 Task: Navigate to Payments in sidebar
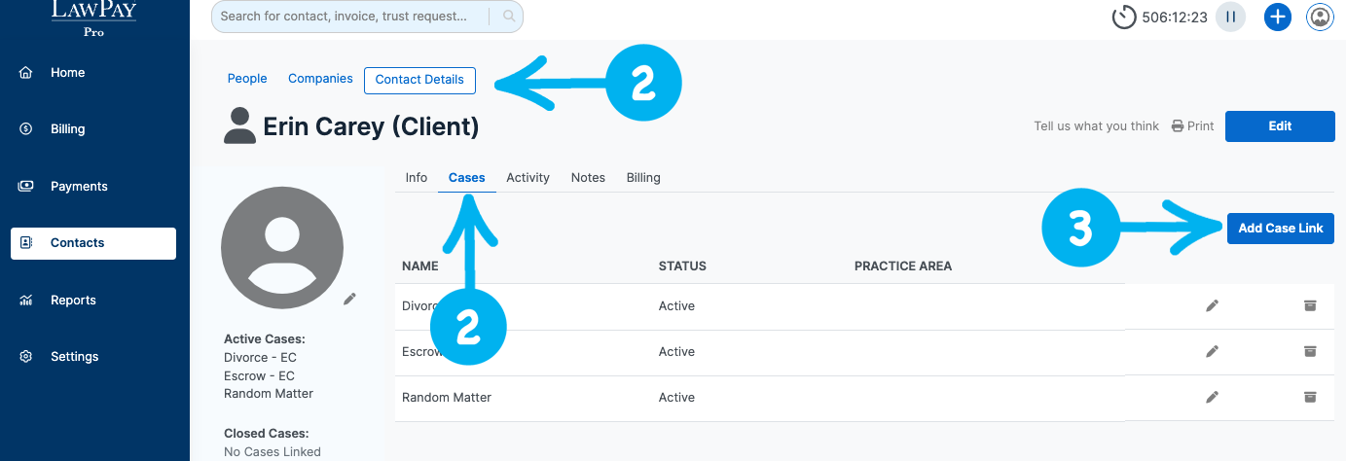click(x=79, y=187)
